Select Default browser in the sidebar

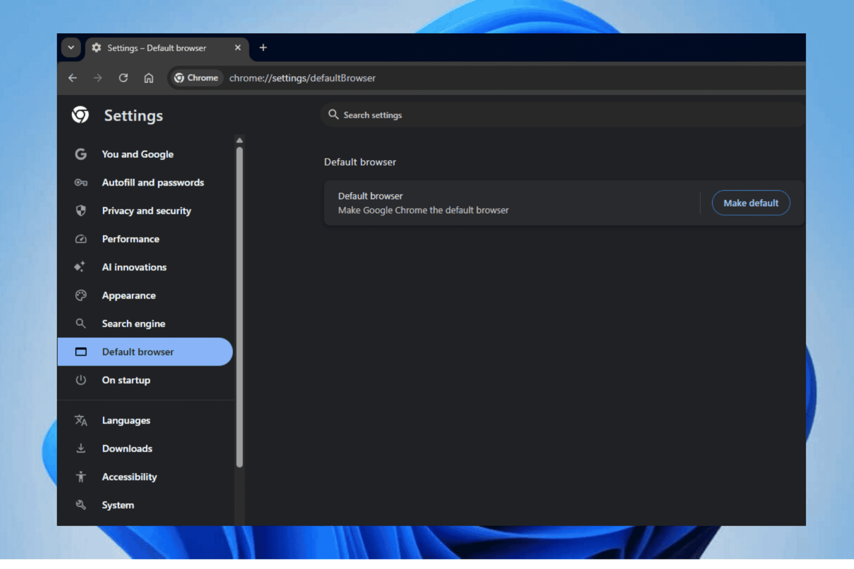145,352
